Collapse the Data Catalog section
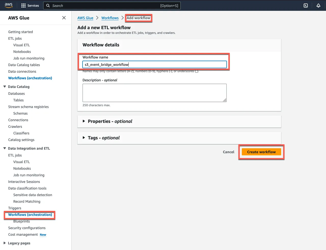 (5, 87)
